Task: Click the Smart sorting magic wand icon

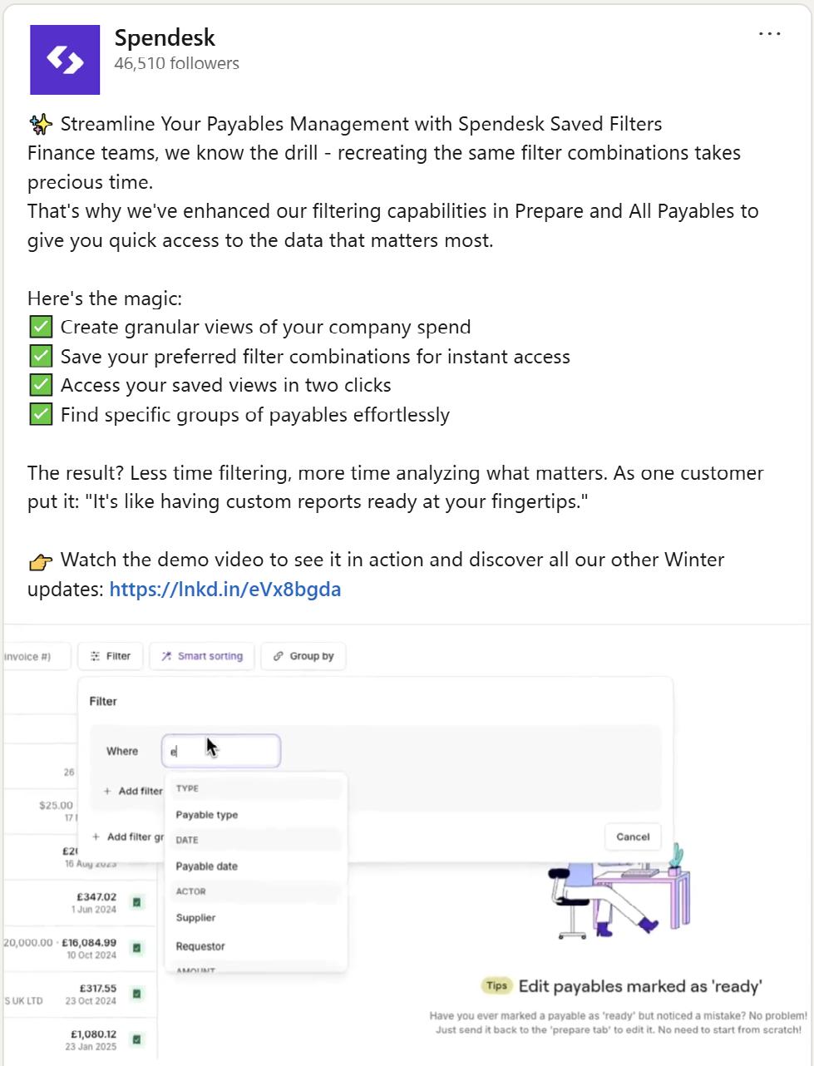Action: click(x=166, y=656)
